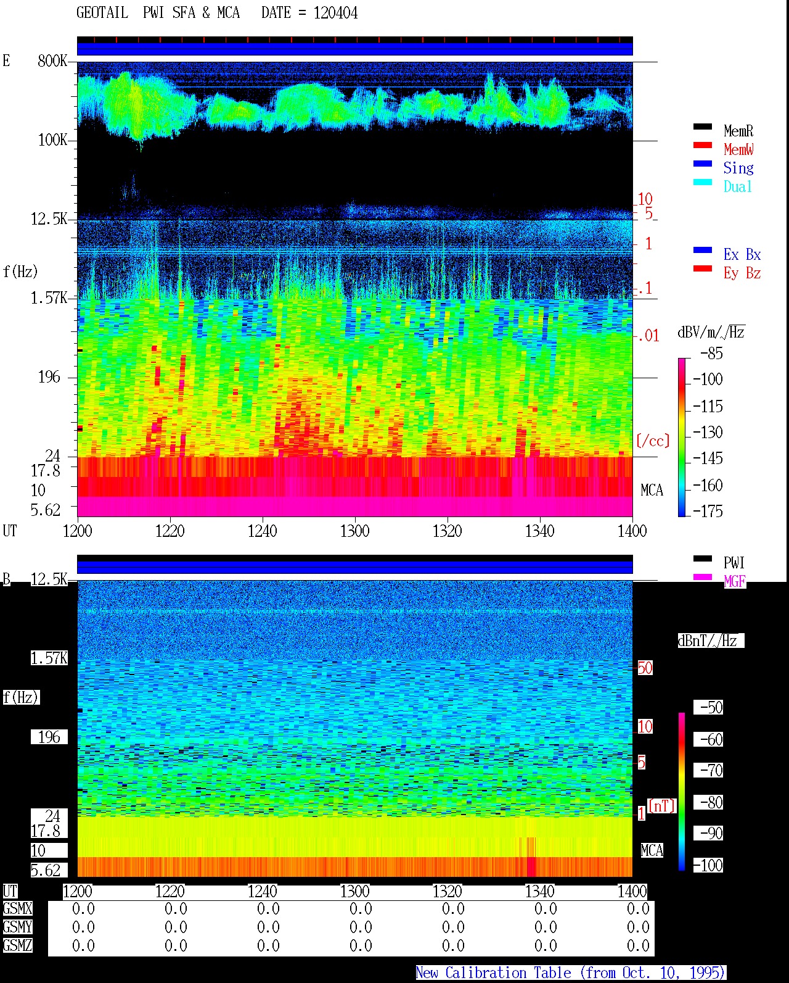Click the MCA label beside the E panel

pos(652,491)
